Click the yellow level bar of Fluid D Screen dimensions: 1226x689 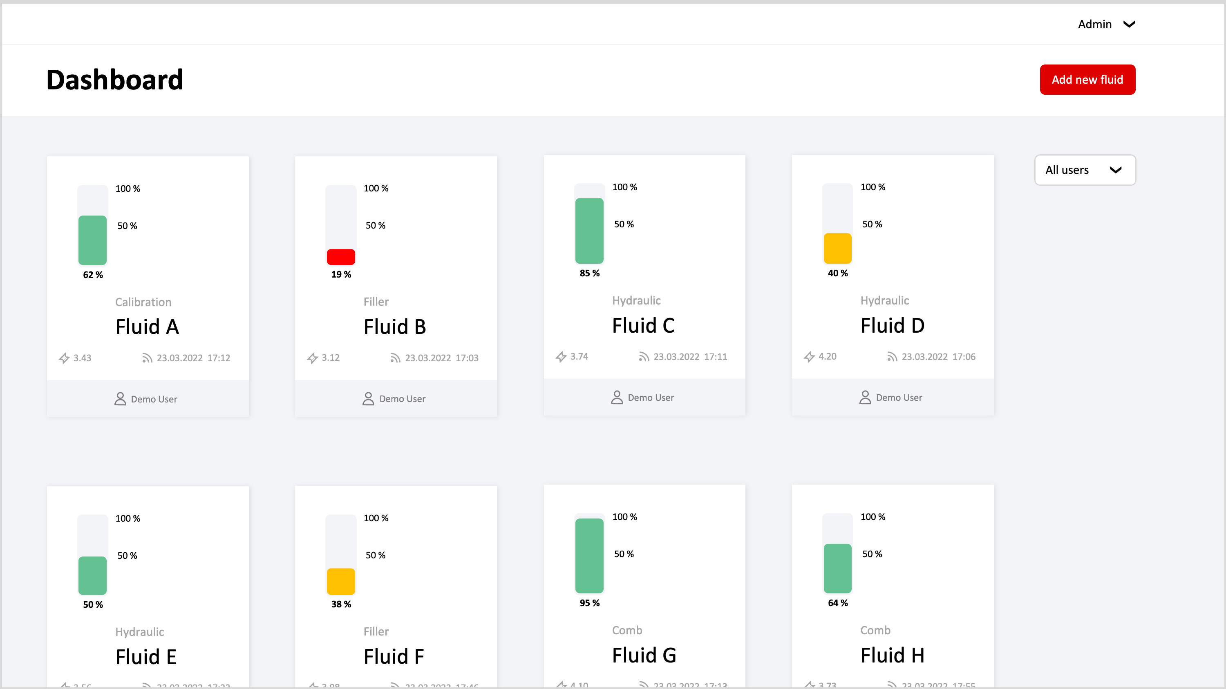pos(837,248)
